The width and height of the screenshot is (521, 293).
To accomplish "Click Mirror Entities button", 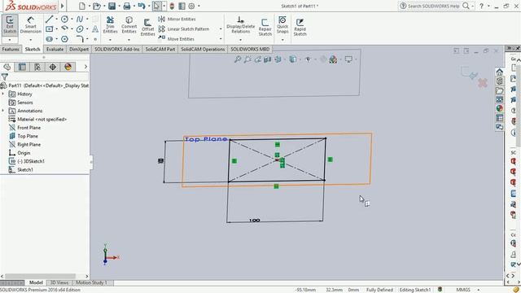I will (x=177, y=19).
